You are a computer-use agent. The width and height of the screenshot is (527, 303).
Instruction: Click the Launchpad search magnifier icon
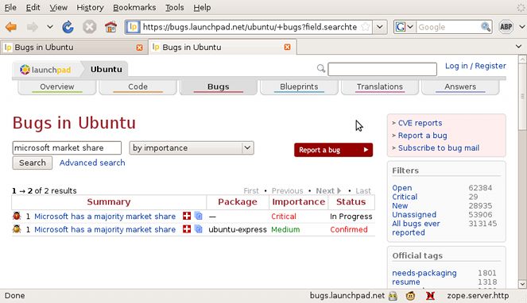pos(321,69)
